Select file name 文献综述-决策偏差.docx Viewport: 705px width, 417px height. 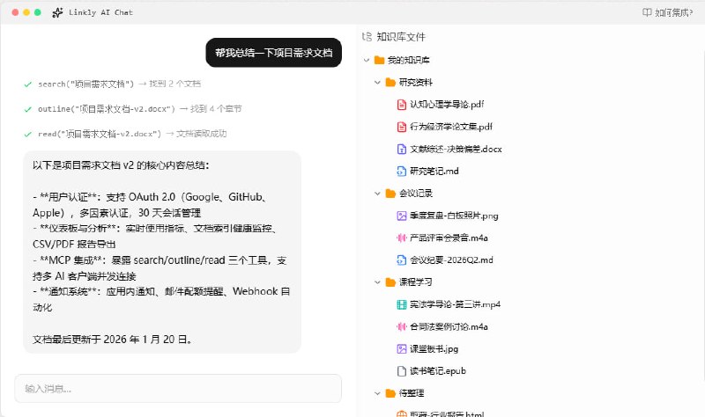[456, 149]
